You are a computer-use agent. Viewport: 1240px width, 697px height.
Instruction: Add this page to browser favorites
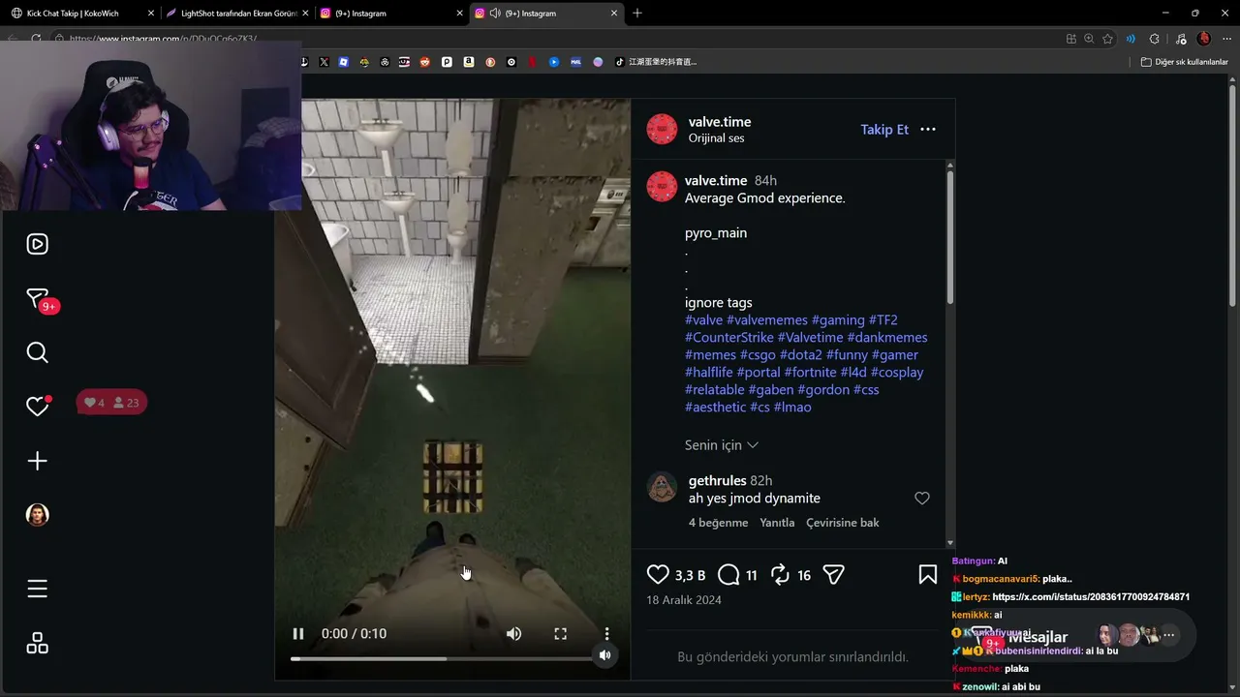click(x=1107, y=39)
